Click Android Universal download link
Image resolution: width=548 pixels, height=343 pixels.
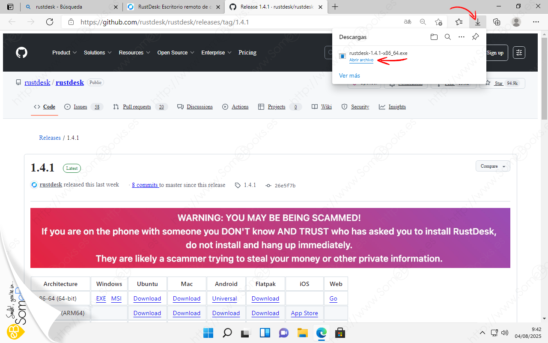pyautogui.click(x=224, y=299)
